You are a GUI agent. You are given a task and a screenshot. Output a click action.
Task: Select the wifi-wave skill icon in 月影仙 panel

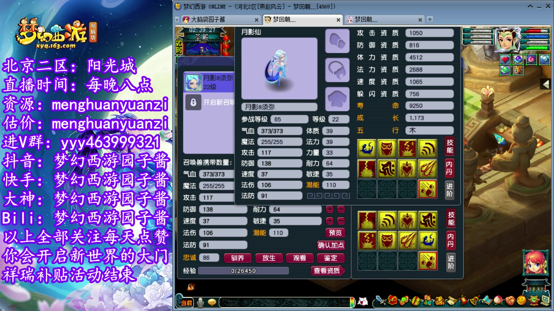point(427,149)
